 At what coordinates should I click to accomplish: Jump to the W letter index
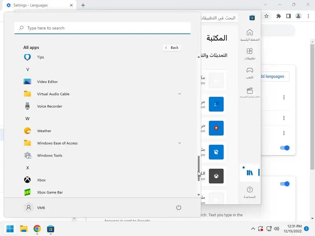click(x=27, y=119)
